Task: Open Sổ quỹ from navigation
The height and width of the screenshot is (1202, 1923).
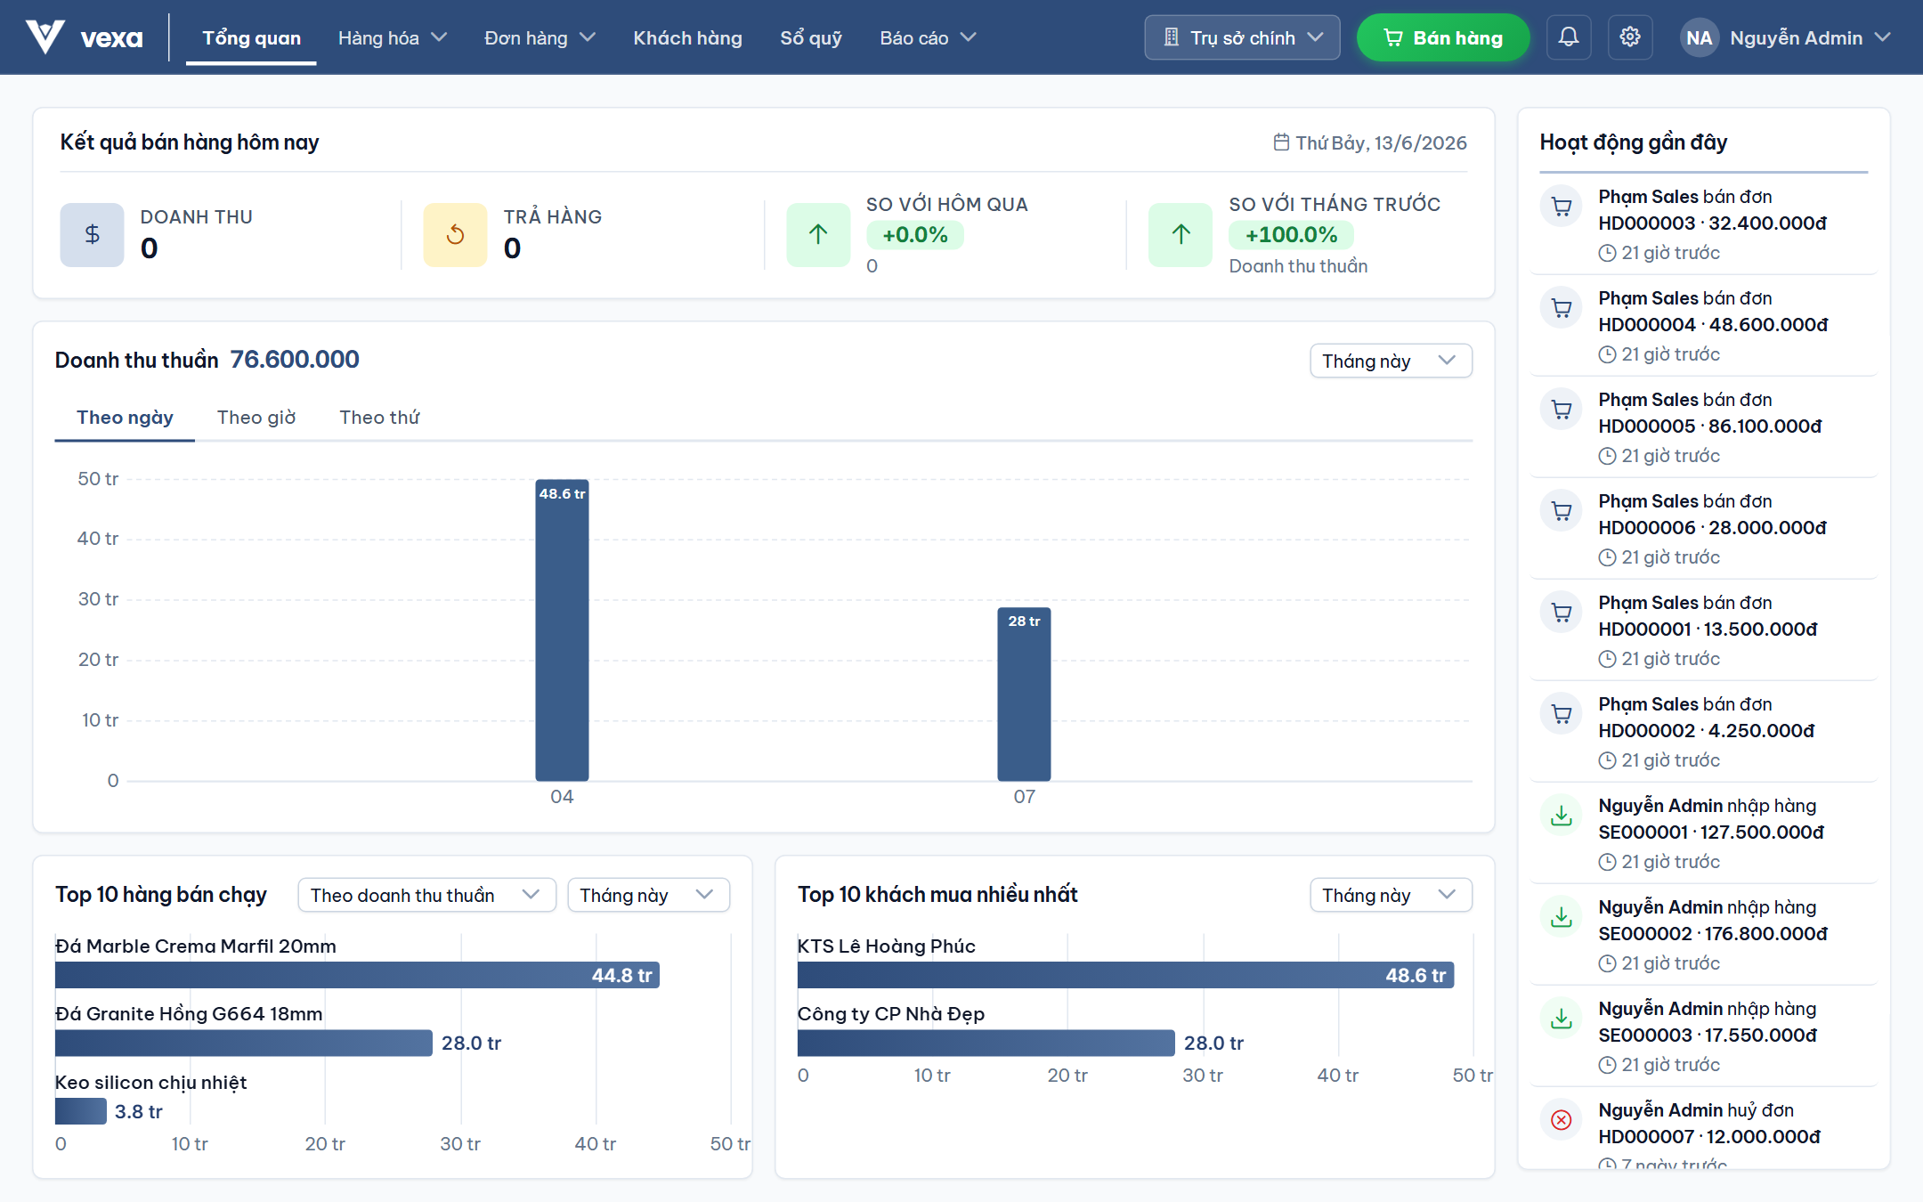Action: point(811,37)
